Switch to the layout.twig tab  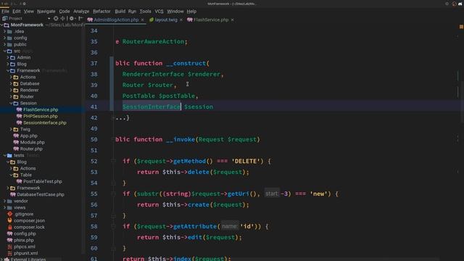pyautogui.click(x=166, y=20)
